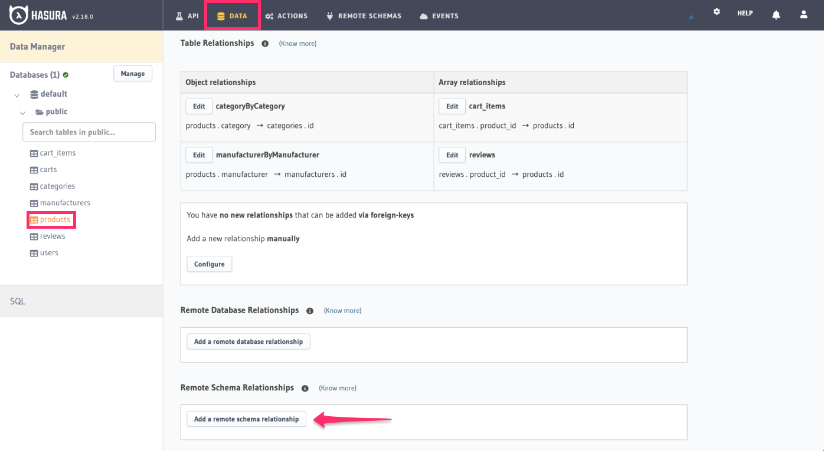Image resolution: width=824 pixels, height=451 pixels.
Task: Click the green health check icon near Databases
Action: click(66, 74)
